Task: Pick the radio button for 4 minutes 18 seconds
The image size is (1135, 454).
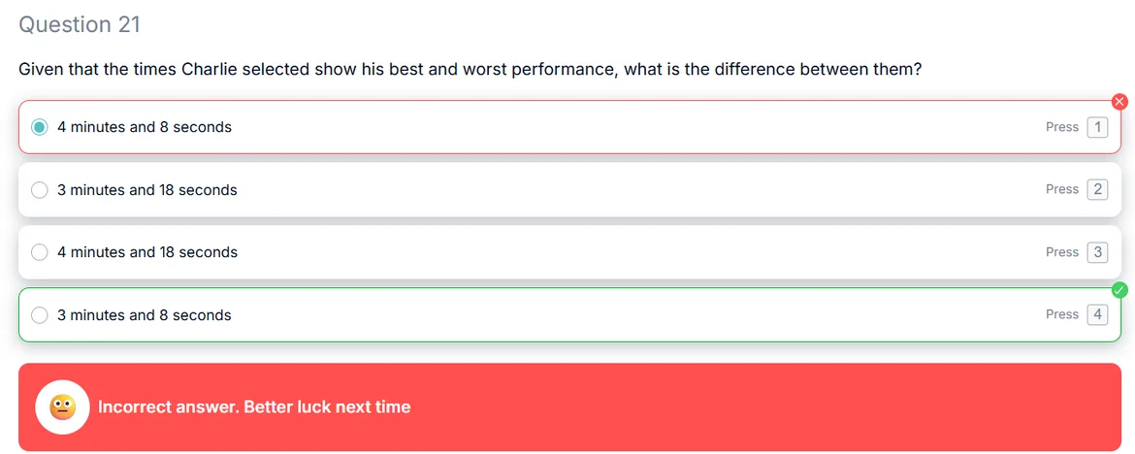Action: (40, 252)
